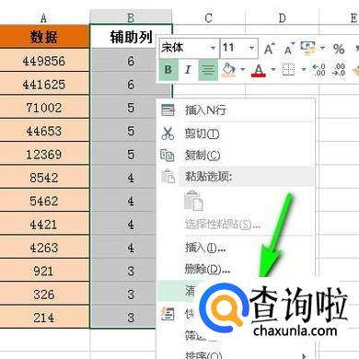
Task: Click increase decimal icon
Action: pos(318,70)
